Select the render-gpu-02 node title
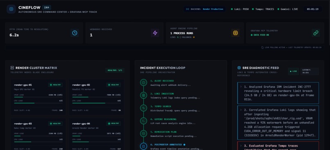The width and height of the screenshot is (330, 150). [x=81, y=85]
